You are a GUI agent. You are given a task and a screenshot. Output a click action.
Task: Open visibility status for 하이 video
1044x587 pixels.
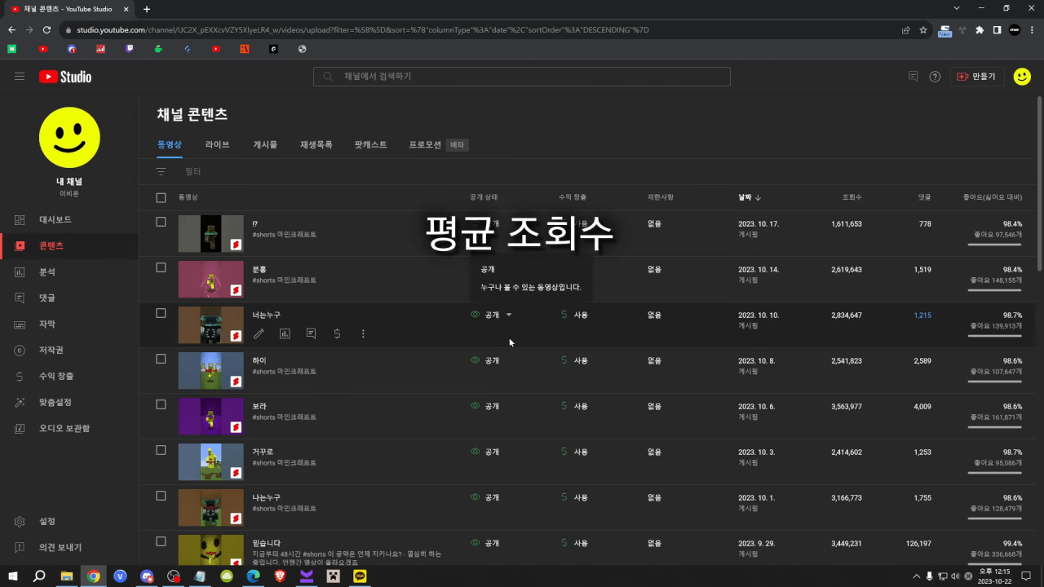[485, 360]
